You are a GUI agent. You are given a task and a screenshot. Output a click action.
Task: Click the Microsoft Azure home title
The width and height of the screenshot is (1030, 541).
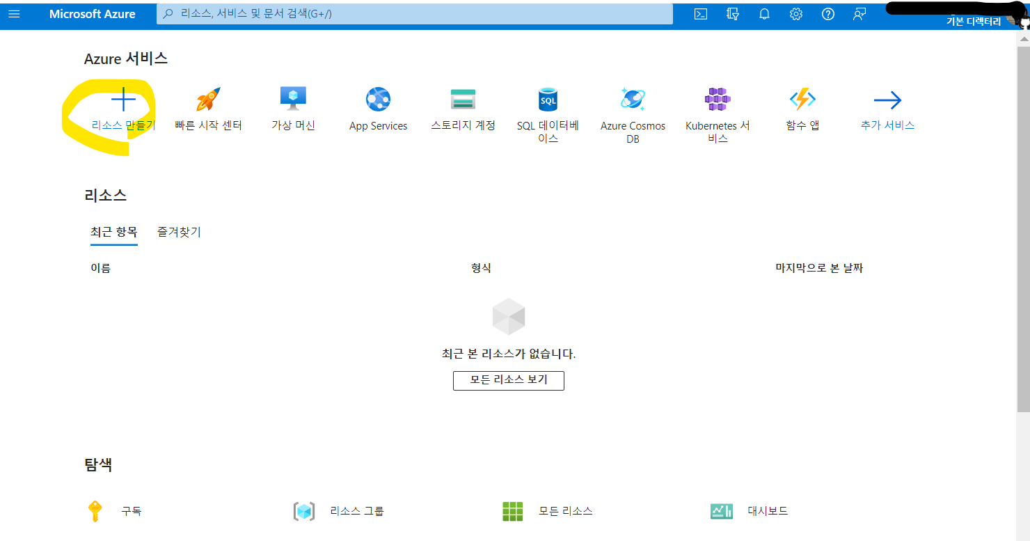pos(93,14)
